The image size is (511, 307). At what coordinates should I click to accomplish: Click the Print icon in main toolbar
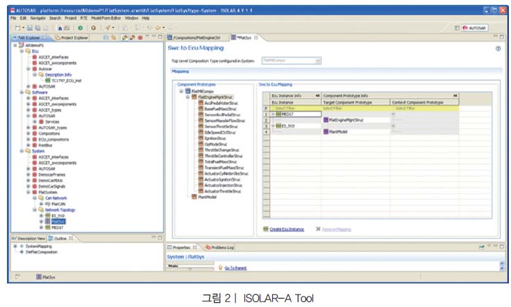click(46, 28)
